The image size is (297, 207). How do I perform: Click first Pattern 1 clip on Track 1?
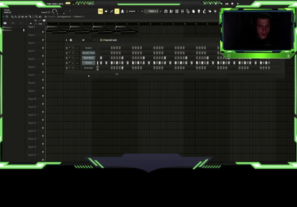[58, 29]
